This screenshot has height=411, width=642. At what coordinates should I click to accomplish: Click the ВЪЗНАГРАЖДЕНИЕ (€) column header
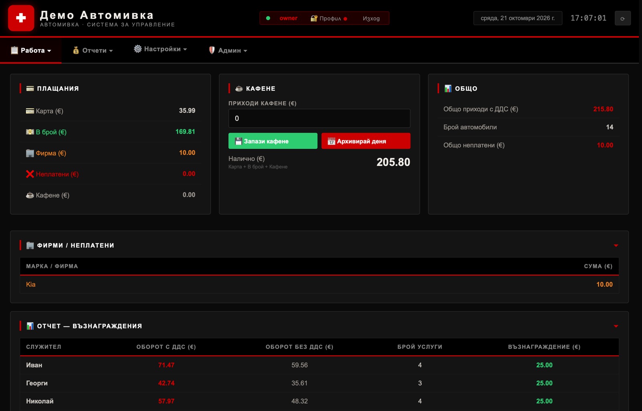click(x=544, y=347)
